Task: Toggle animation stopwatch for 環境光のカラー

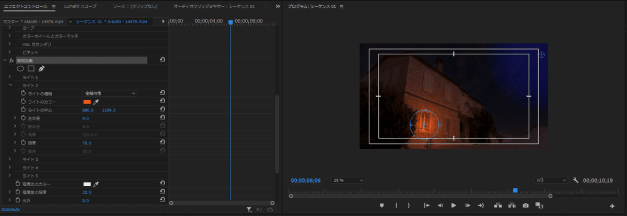Action: click(x=18, y=184)
